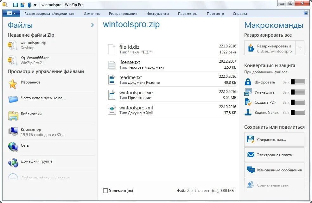Click the Уменьшить image resize icon
312x203 pixels.
point(248,92)
